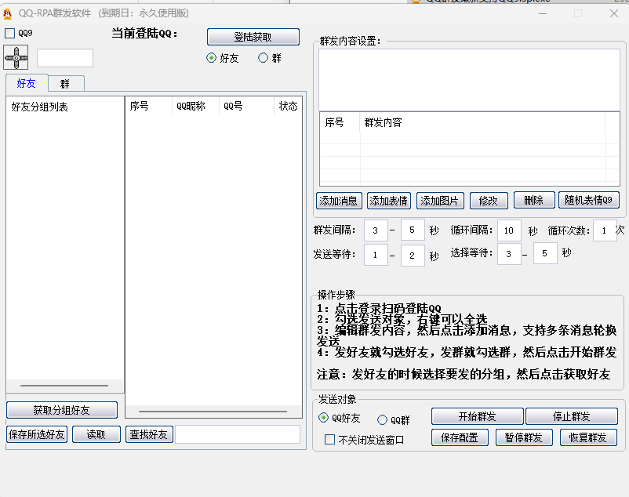The image size is (629, 497).
Task: Switch to the 群 tab
Action: tap(65, 84)
